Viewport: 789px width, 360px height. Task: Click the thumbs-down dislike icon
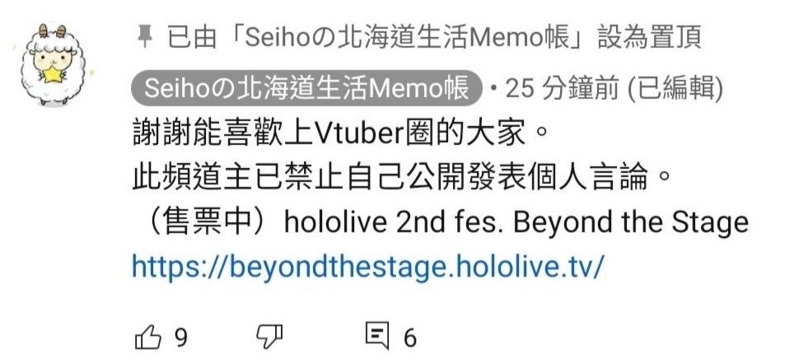(x=269, y=337)
